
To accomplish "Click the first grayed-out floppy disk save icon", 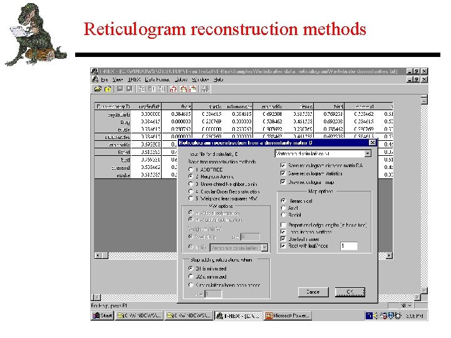I will (x=120, y=89).
